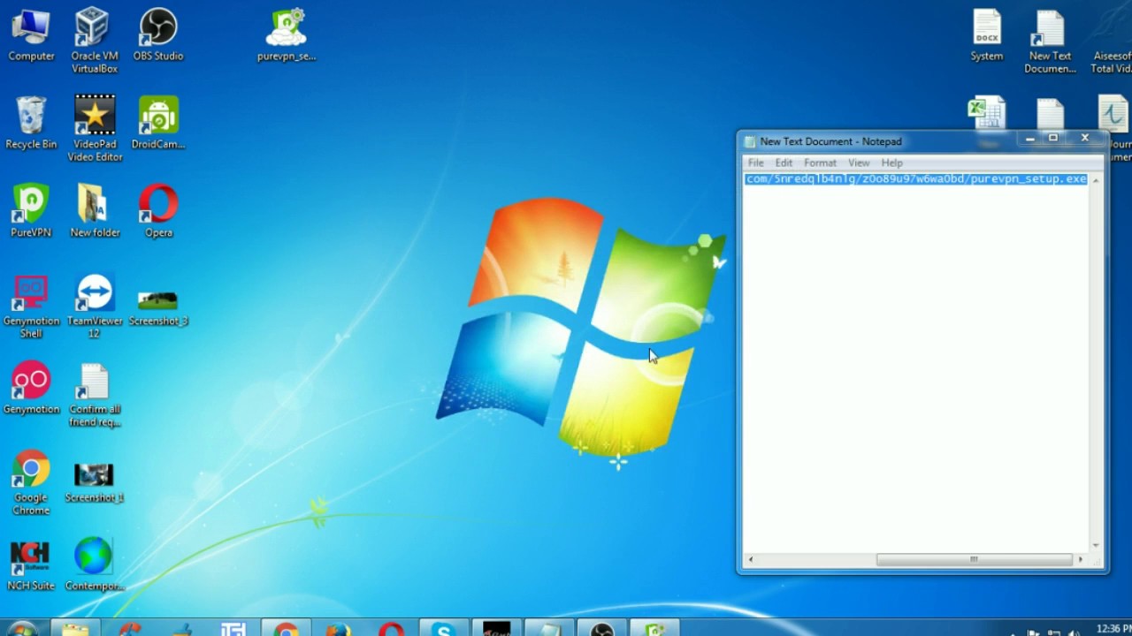Screen dimensions: 1132x636
Task: Click the scroll-left arrow in Notepad
Action: (x=750, y=559)
